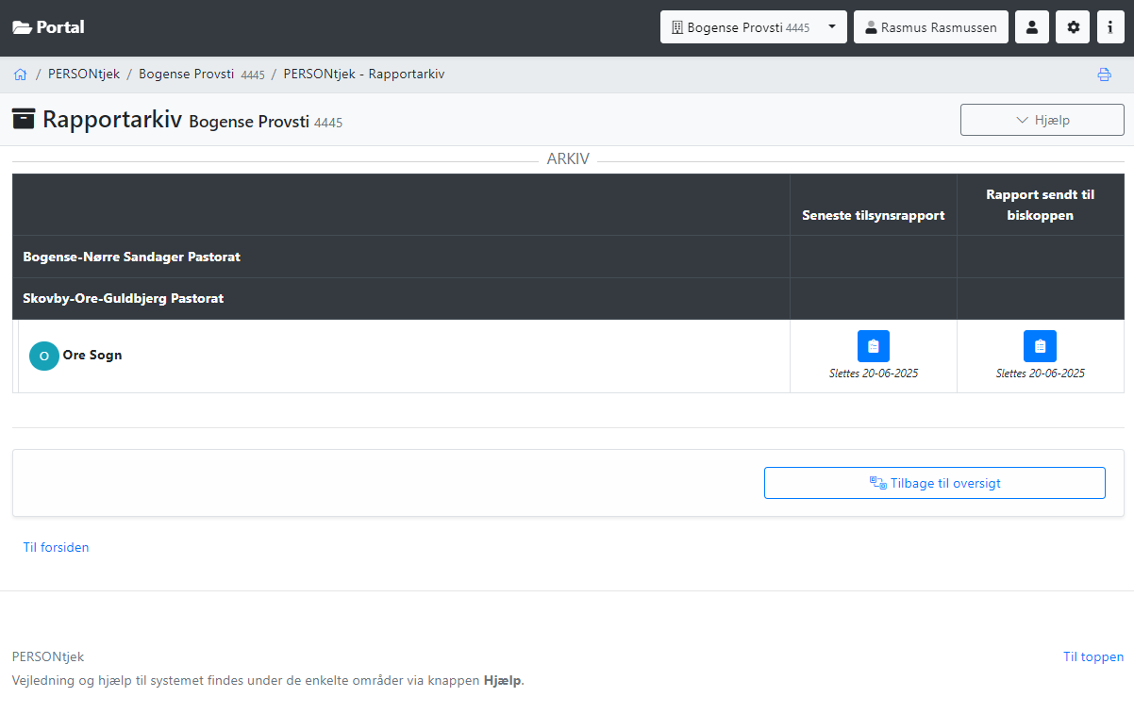Click the information icon button
Image resolution: width=1134 pixels, height=714 pixels.
click(x=1110, y=27)
